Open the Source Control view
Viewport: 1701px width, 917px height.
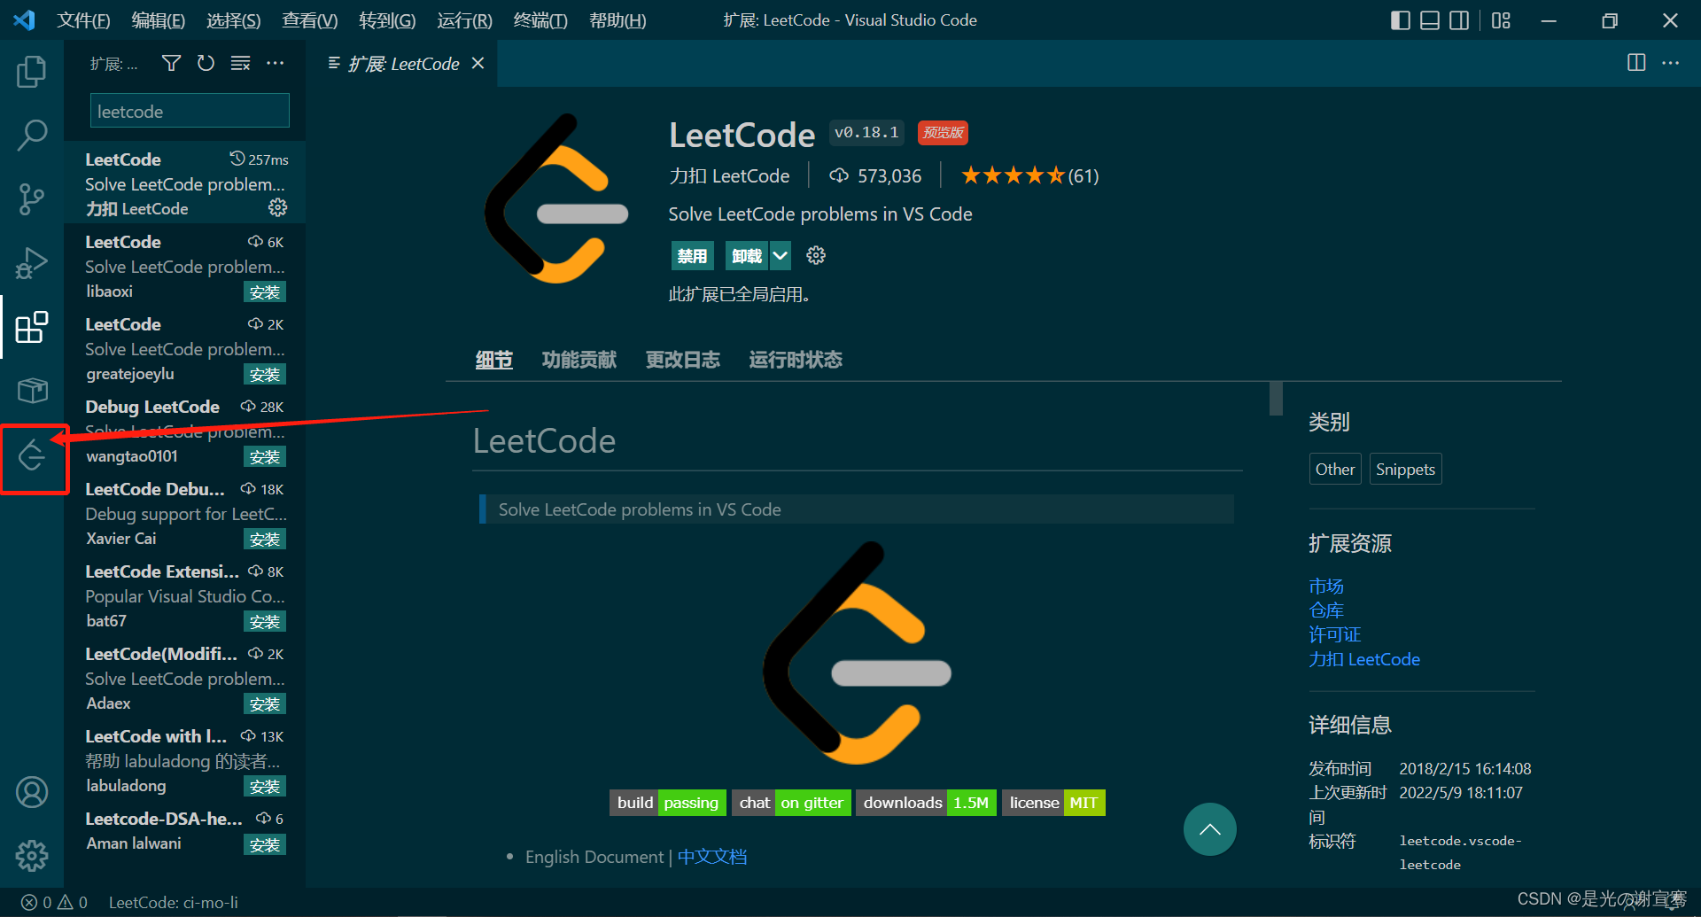point(32,199)
